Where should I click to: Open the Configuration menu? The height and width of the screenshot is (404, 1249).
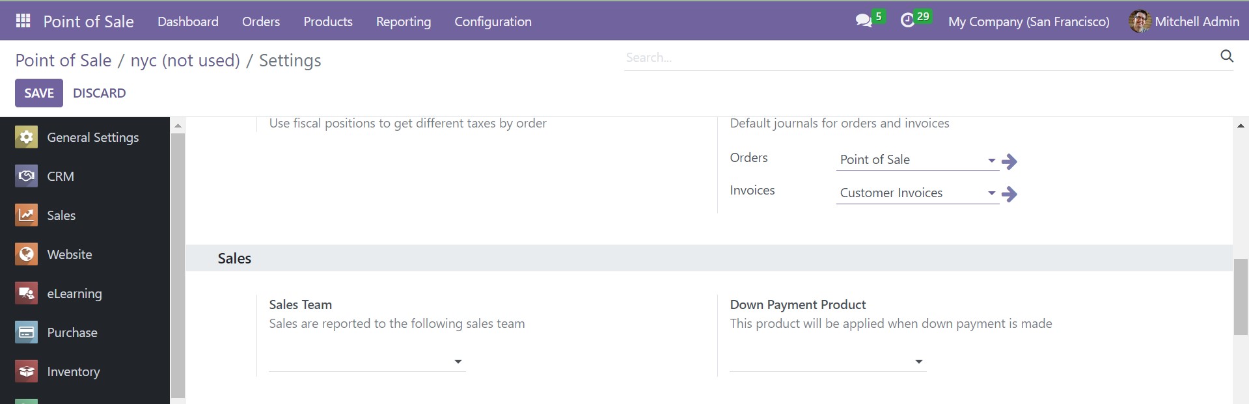click(493, 21)
